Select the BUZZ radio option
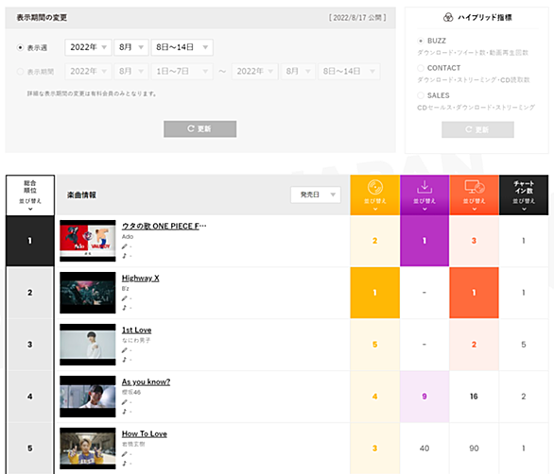The image size is (554, 474). coord(421,41)
